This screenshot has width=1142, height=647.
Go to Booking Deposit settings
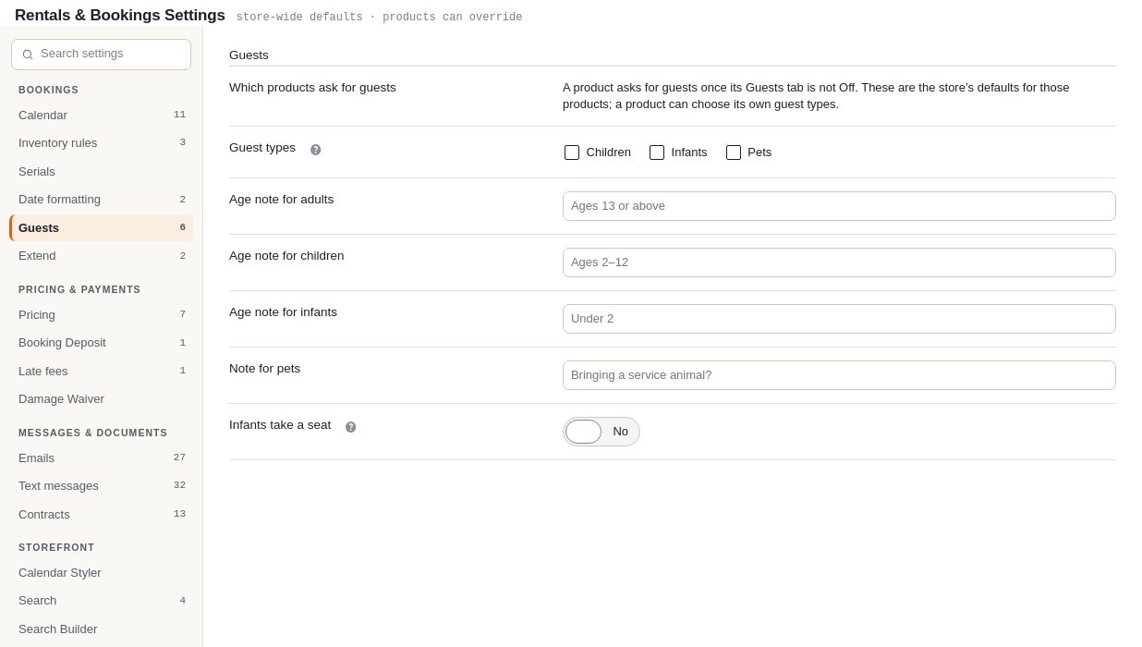tap(102, 343)
